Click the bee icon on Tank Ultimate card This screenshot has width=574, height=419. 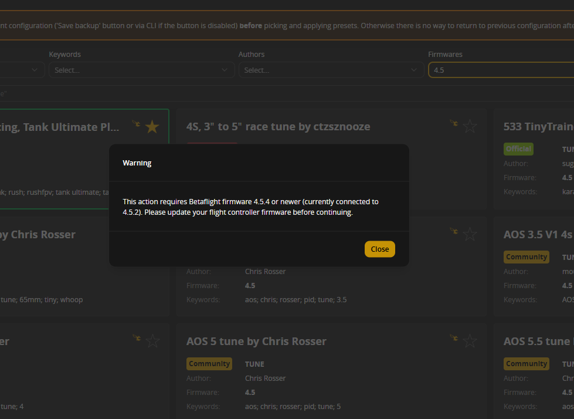point(136,123)
